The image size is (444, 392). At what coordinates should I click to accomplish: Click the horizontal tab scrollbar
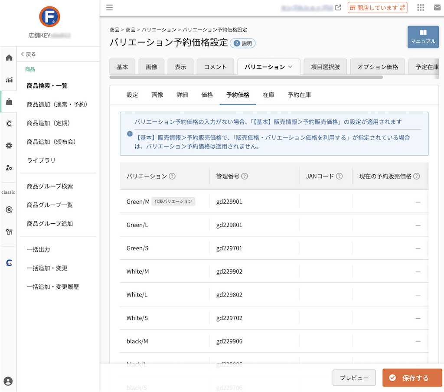(x=246, y=77)
